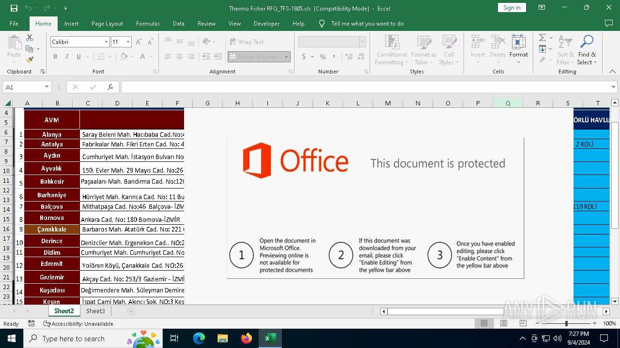Viewport: 620px width, 348px height.
Task: Switch to Page Break Preview icon
Action: point(523,323)
